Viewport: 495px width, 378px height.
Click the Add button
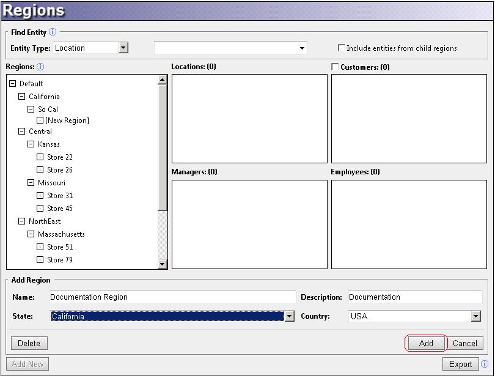[426, 343]
